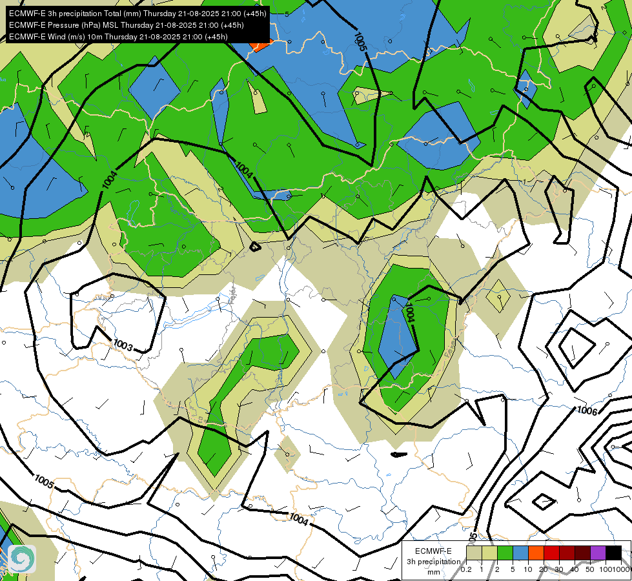632x581 pixels.
Task: Click the 'ECMWF-E' legend title
Action: pyautogui.click(x=433, y=551)
